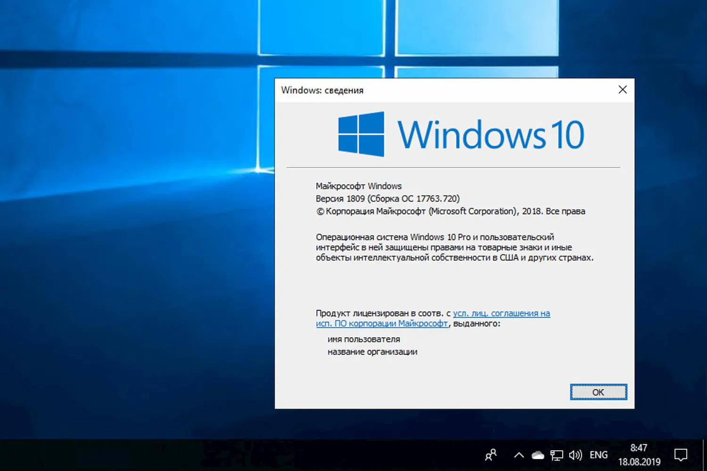Click the network status icon in the tray
The width and height of the screenshot is (707, 471).
pyautogui.click(x=557, y=455)
